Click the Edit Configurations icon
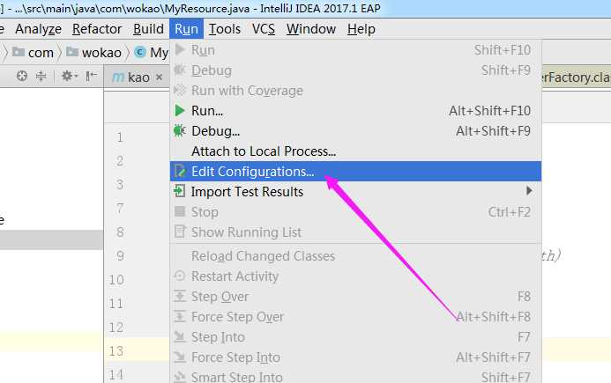 pyautogui.click(x=180, y=172)
